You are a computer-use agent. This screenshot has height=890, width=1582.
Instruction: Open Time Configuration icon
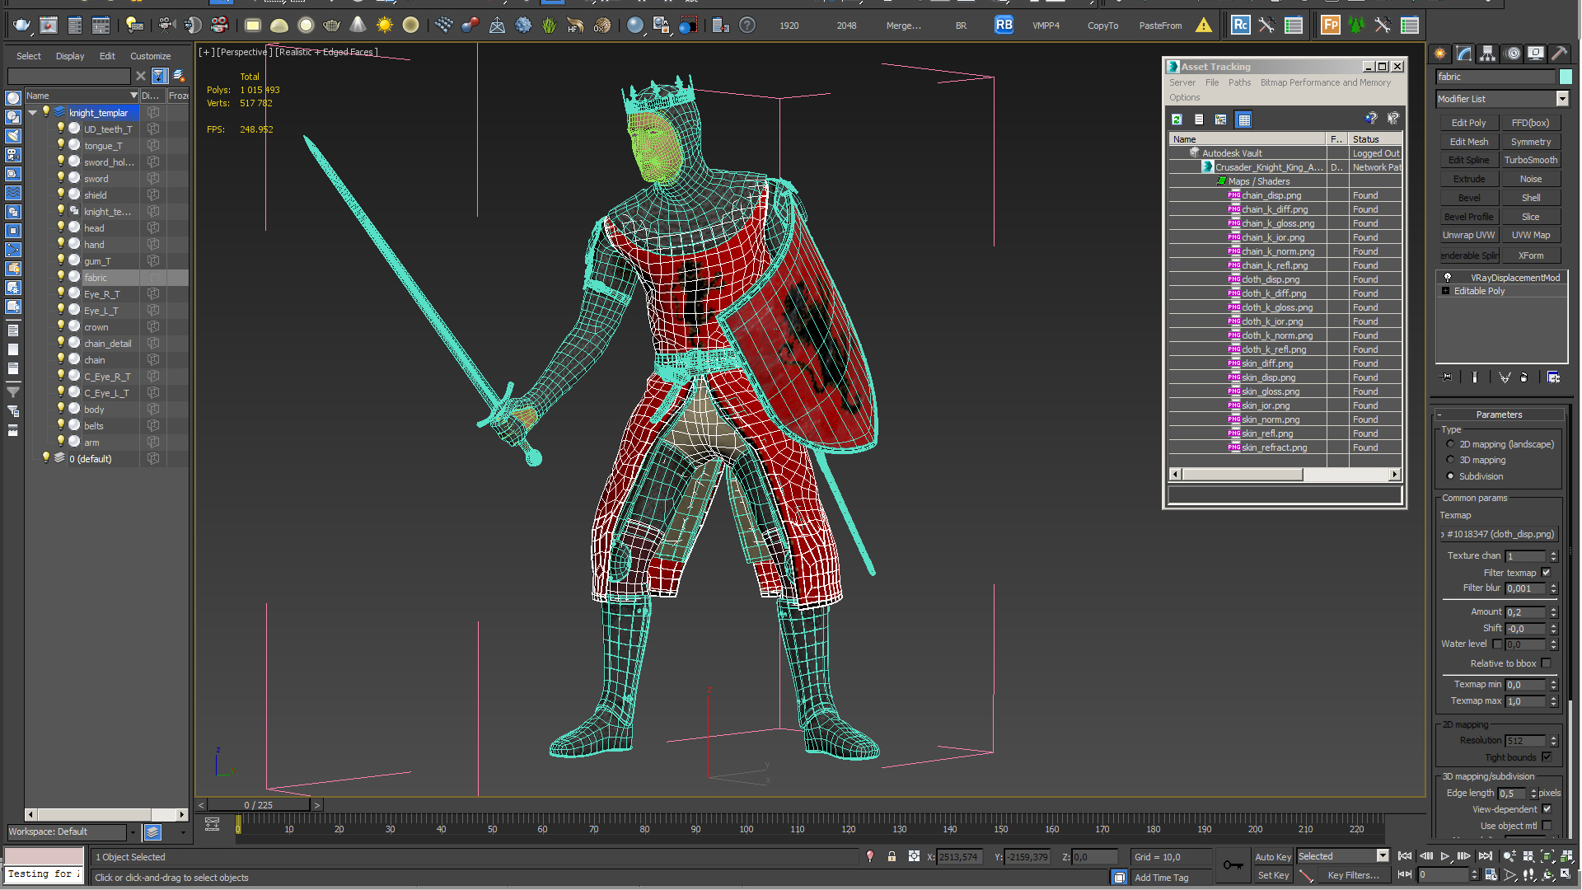pos(1491,875)
